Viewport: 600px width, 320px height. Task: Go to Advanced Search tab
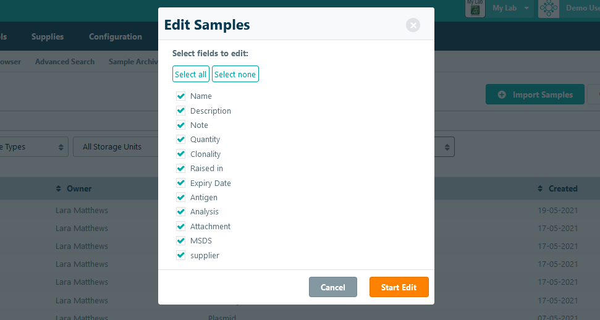click(x=65, y=62)
